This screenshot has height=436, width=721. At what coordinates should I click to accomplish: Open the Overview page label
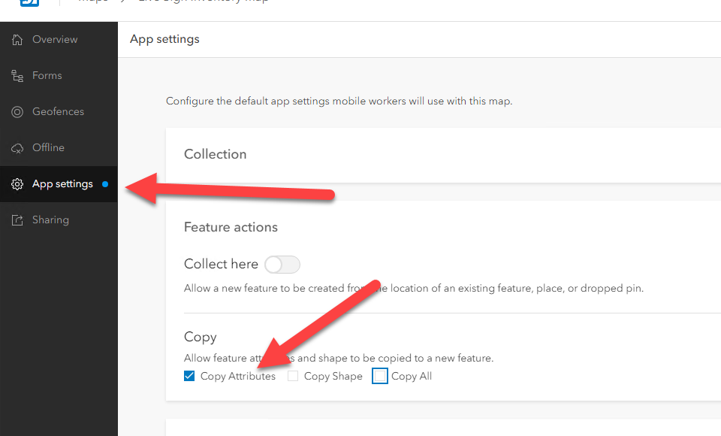[55, 40]
